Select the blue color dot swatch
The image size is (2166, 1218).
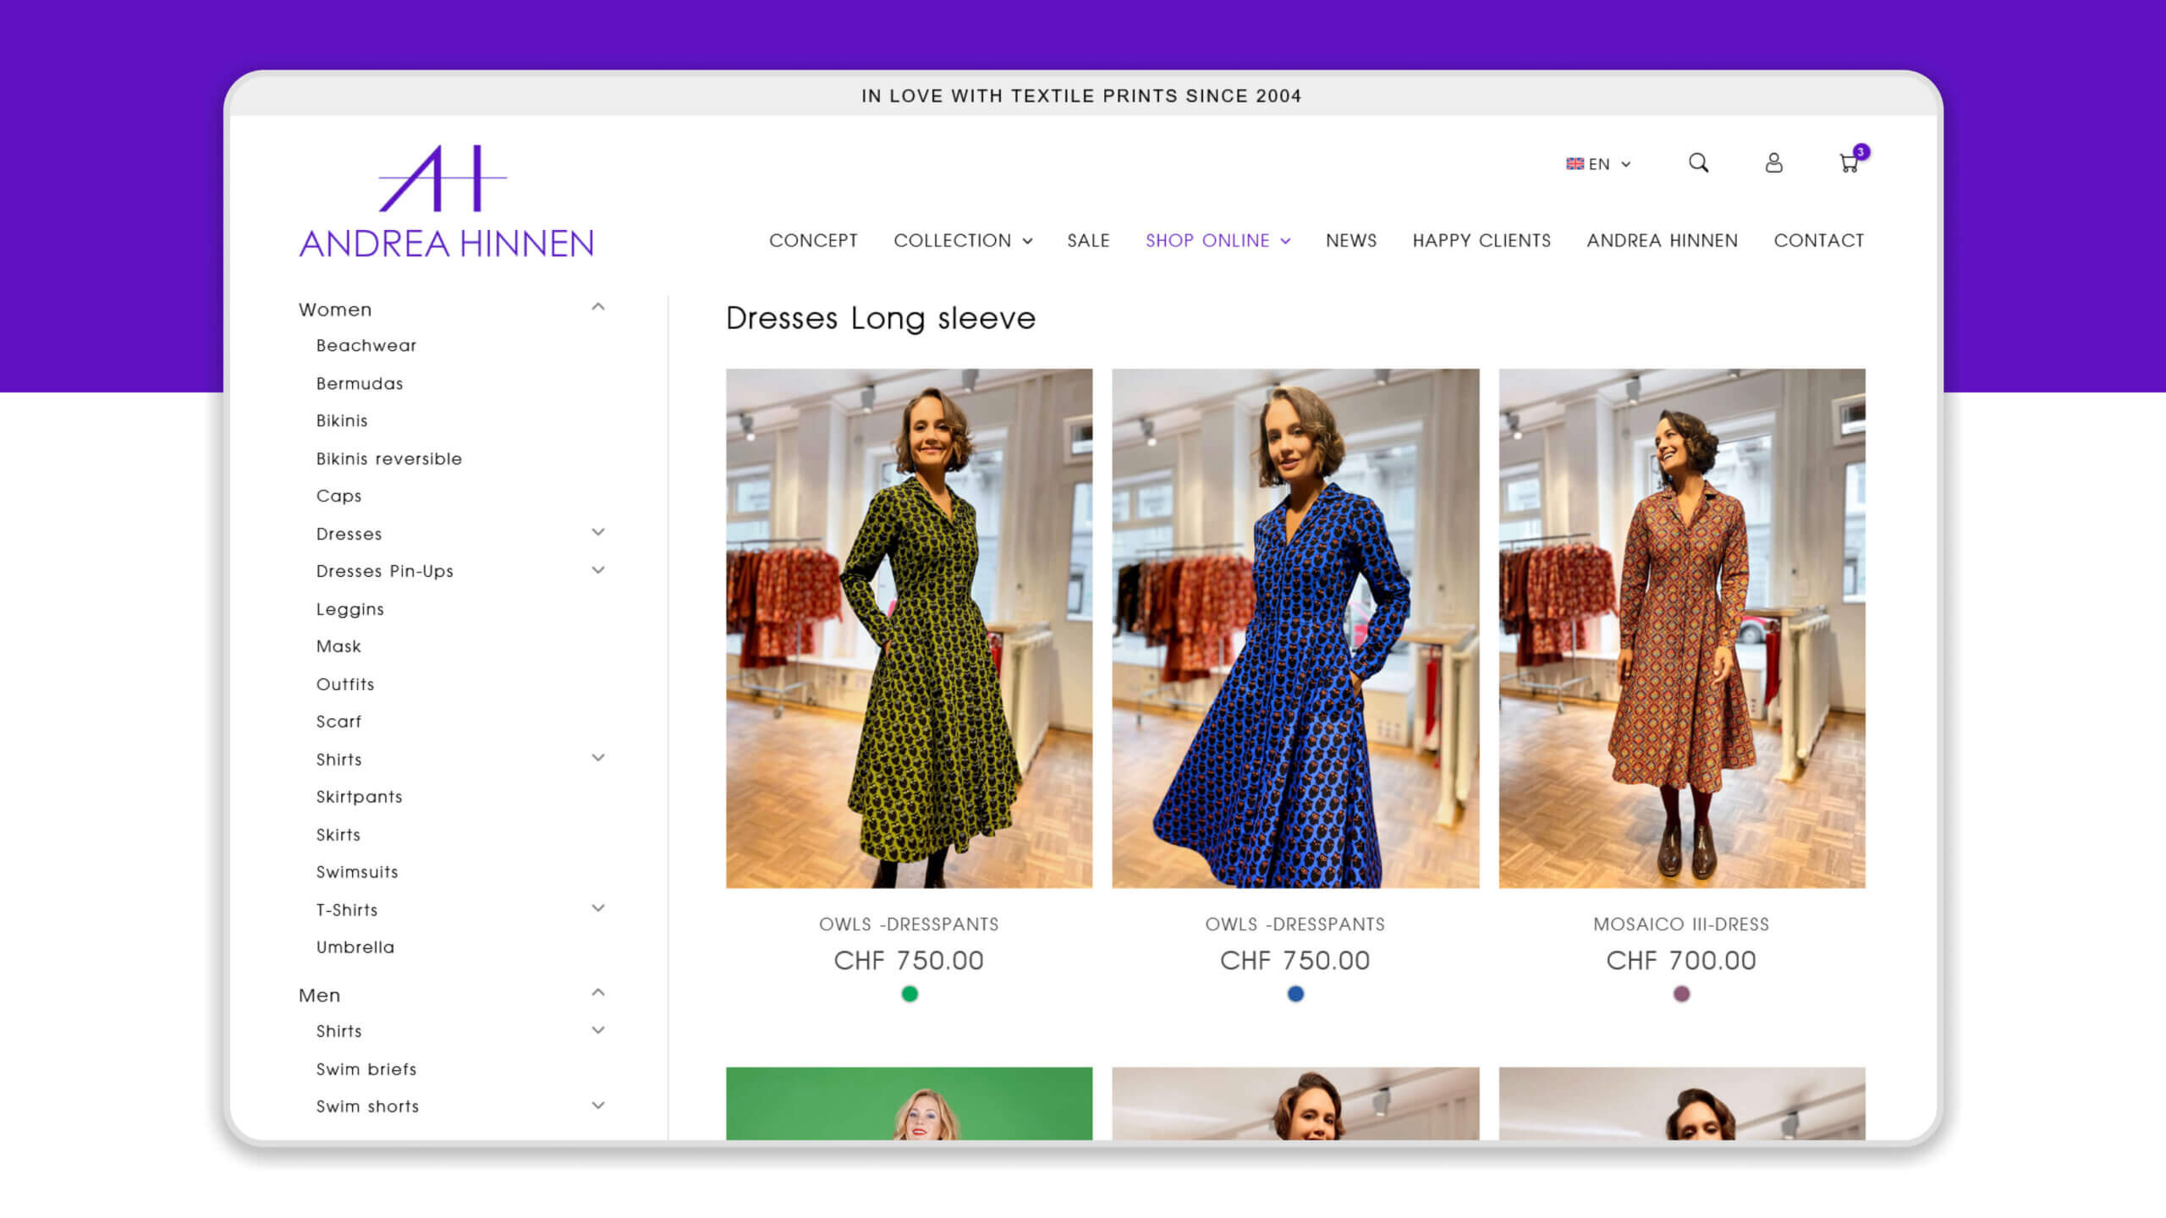(1295, 994)
